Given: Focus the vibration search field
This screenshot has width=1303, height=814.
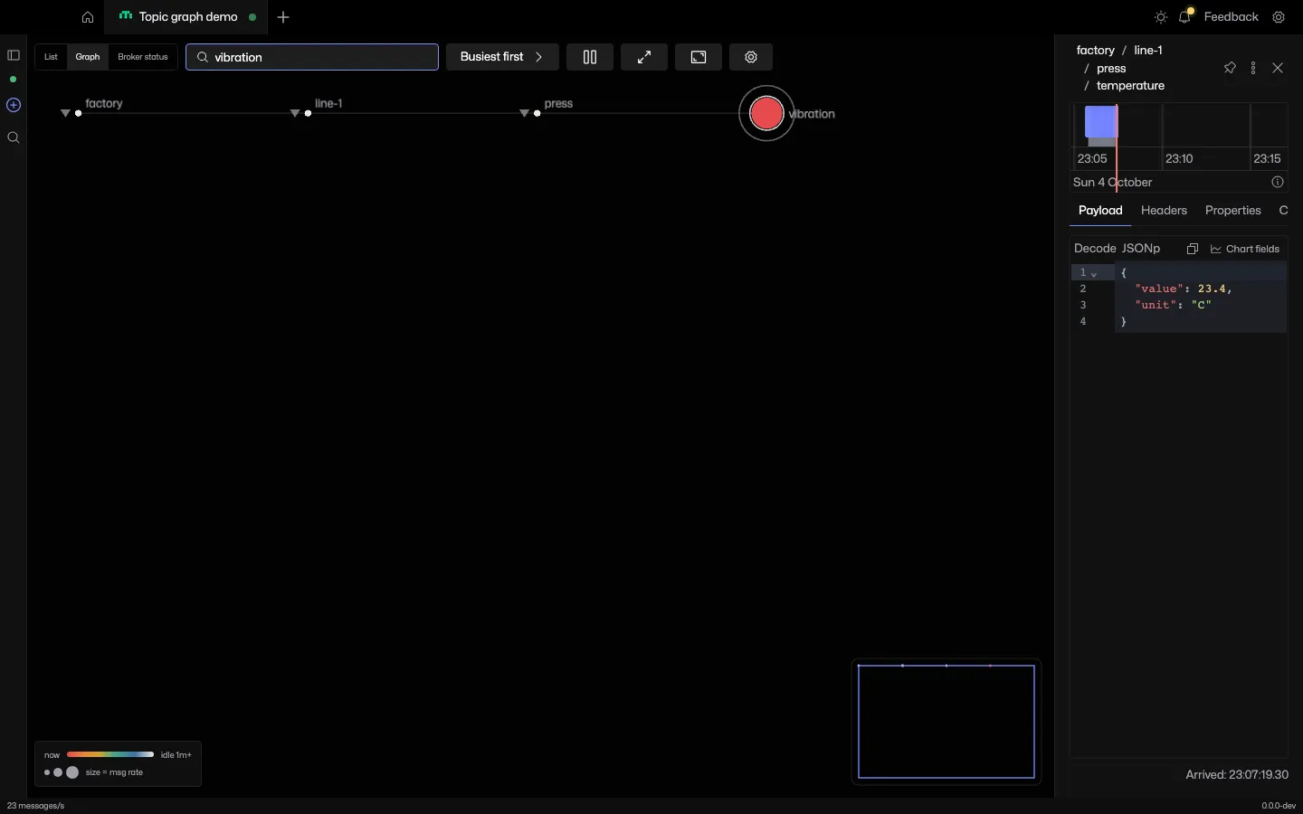Looking at the screenshot, I should click(x=312, y=57).
